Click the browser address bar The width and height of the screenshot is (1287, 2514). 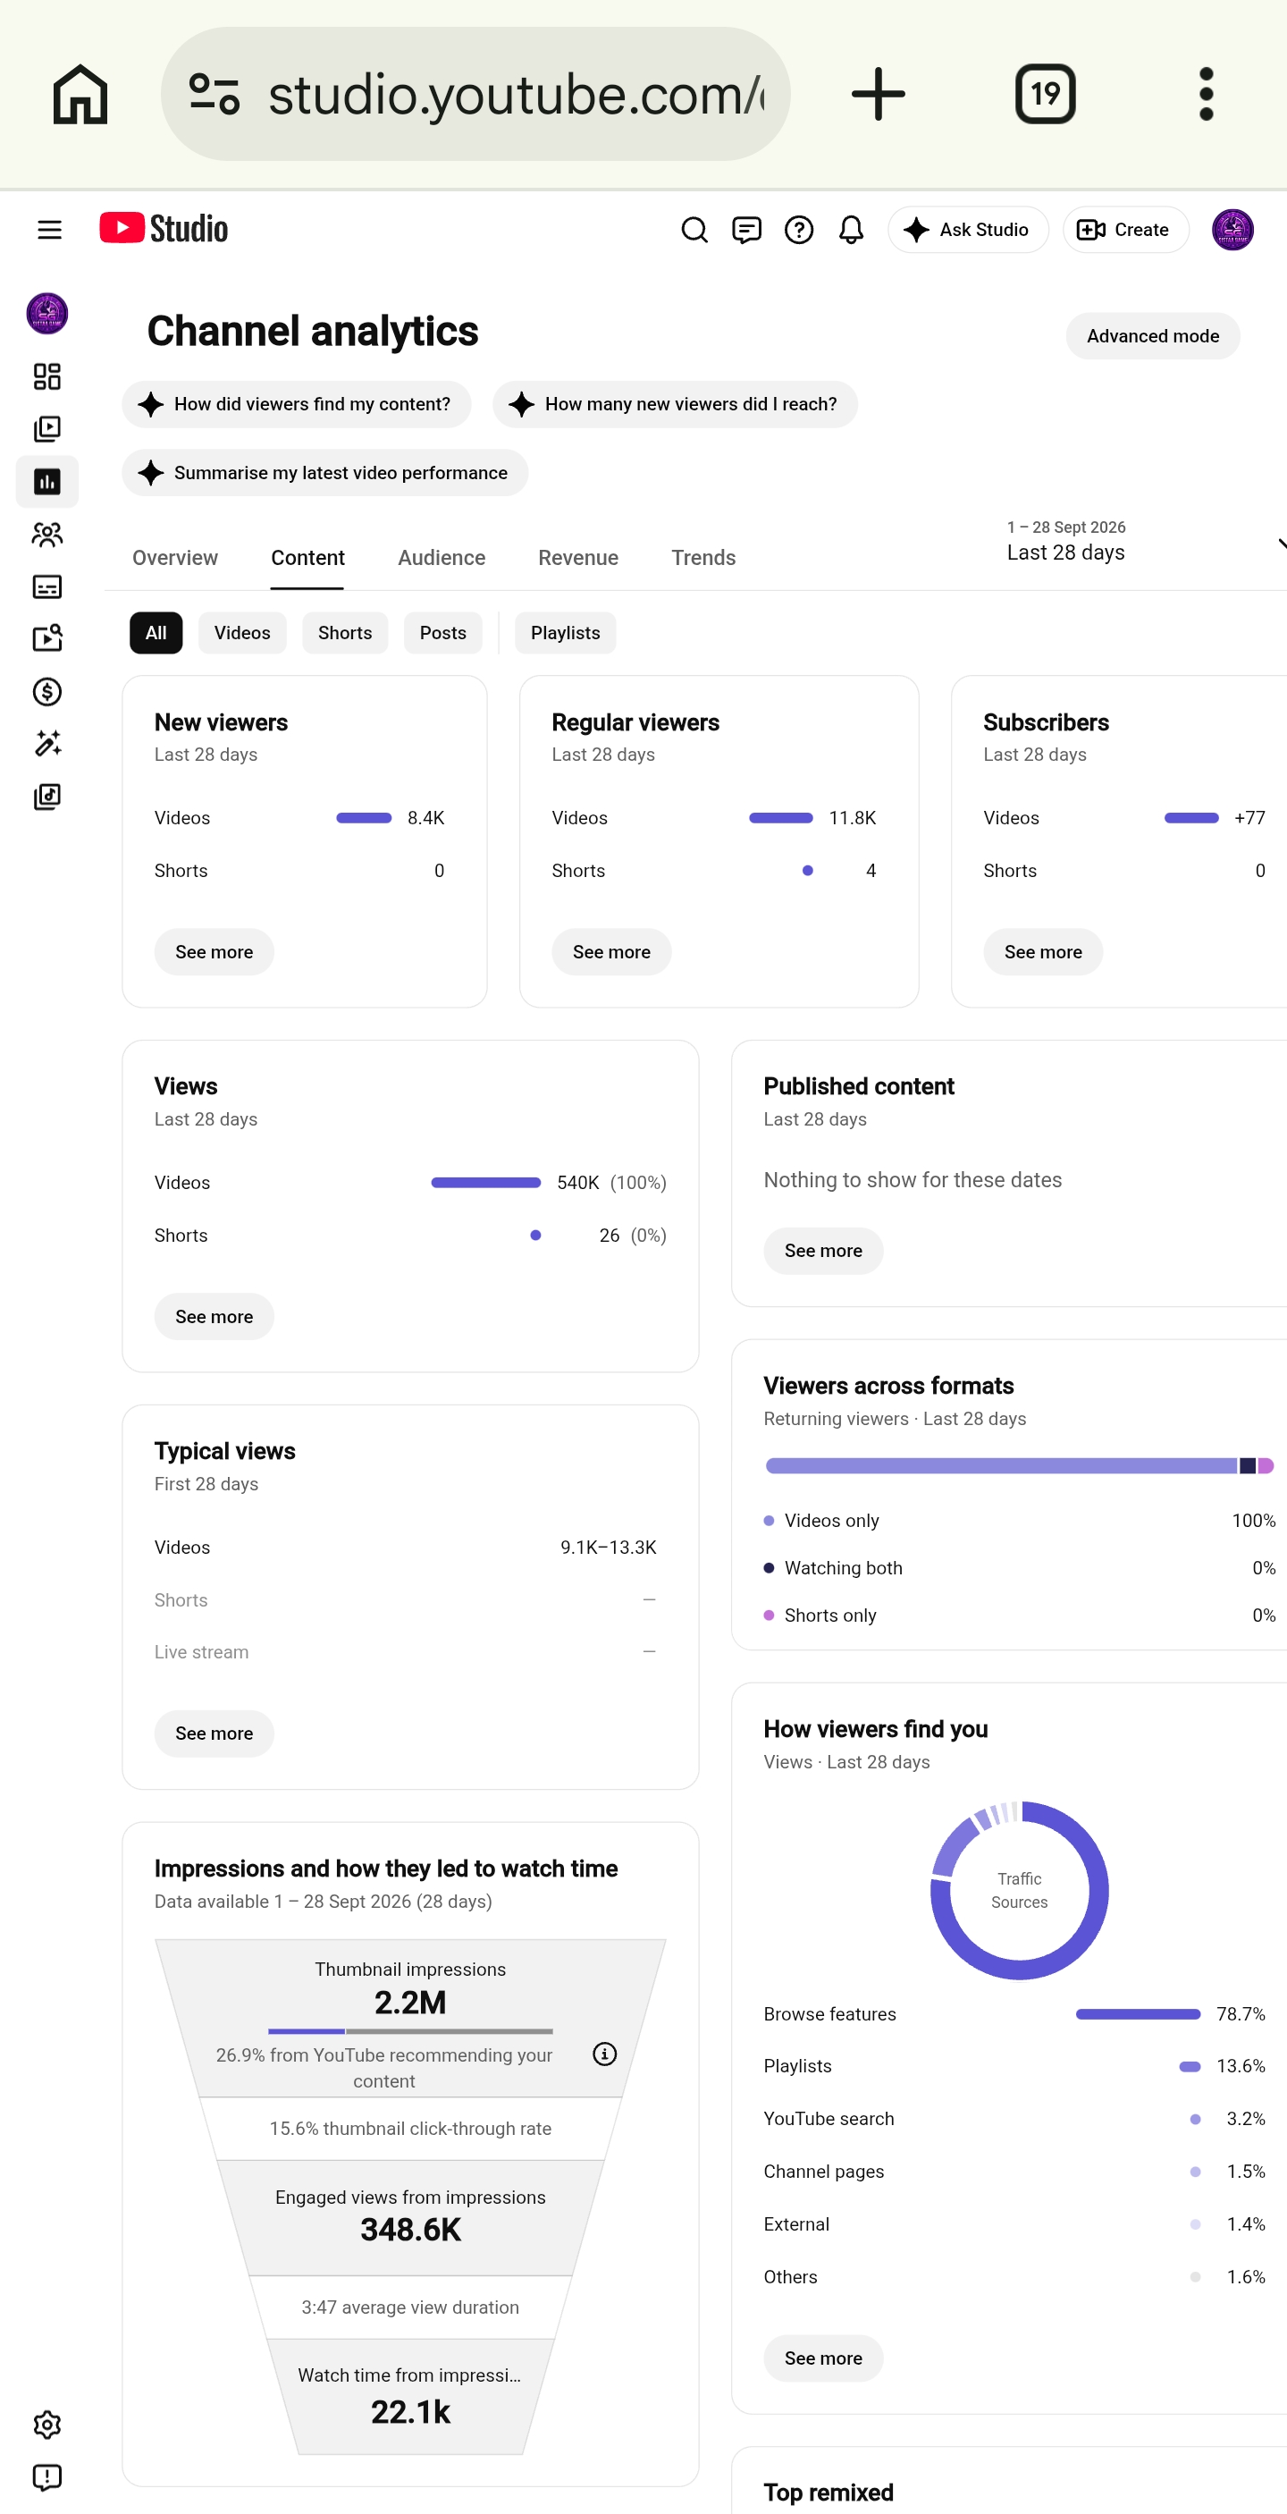[x=475, y=94]
